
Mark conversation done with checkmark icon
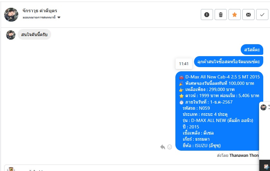pyautogui.click(x=262, y=15)
